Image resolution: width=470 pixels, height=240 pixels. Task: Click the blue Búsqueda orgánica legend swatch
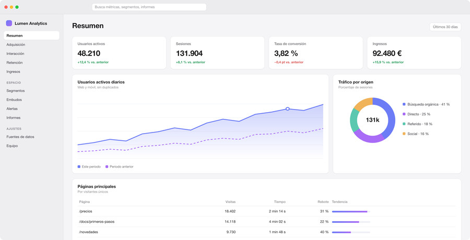pos(404,104)
